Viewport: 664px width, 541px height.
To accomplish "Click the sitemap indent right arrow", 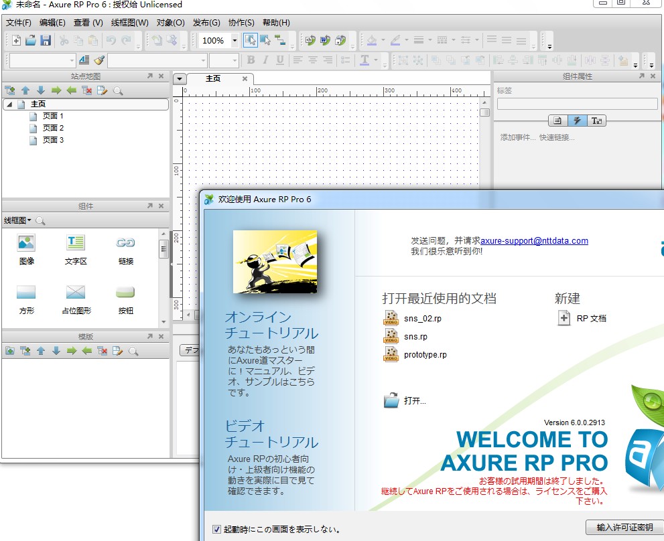I will click(56, 90).
